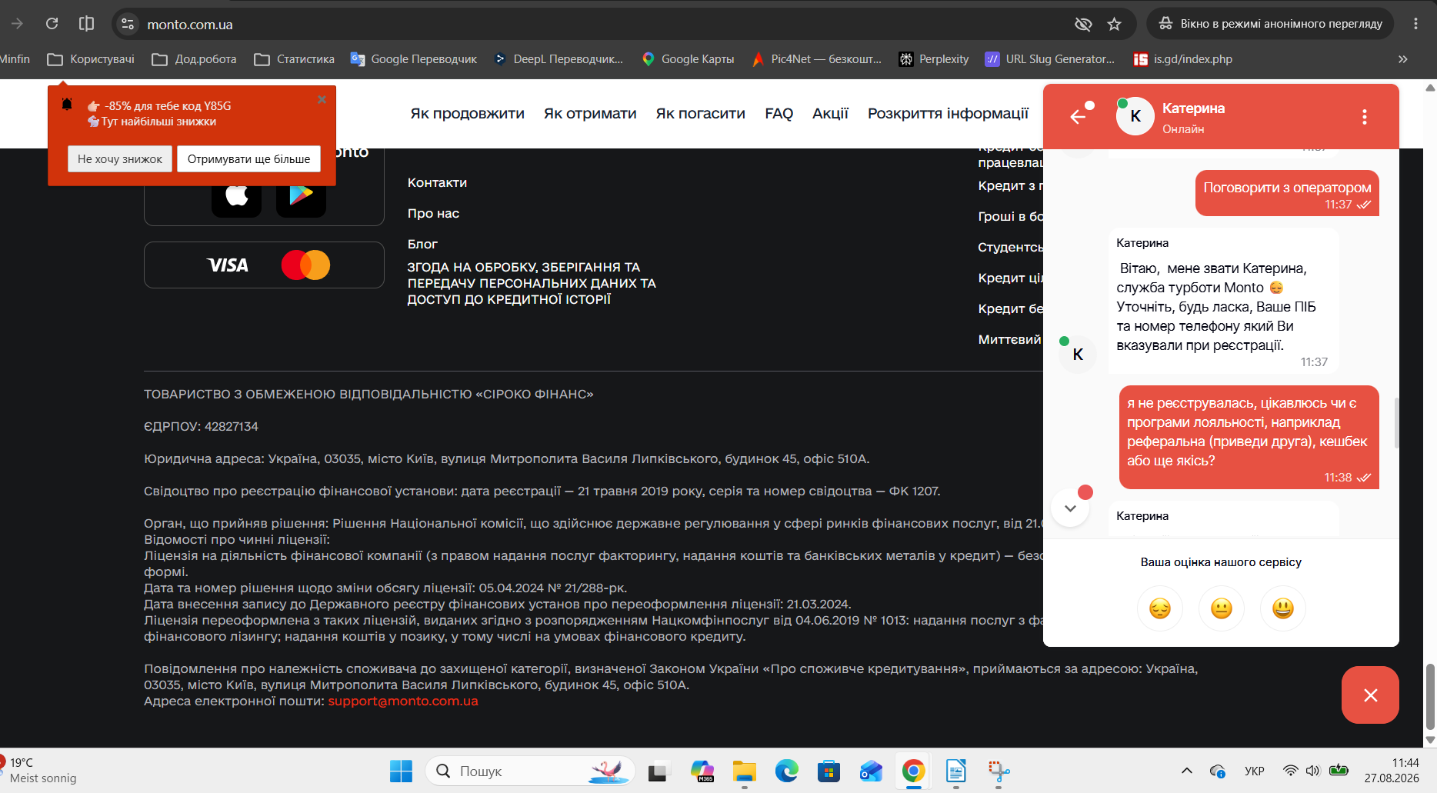Open the 'Дод.робота' bookmarks folder
1437x793 pixels.
(x=194, y=59)
